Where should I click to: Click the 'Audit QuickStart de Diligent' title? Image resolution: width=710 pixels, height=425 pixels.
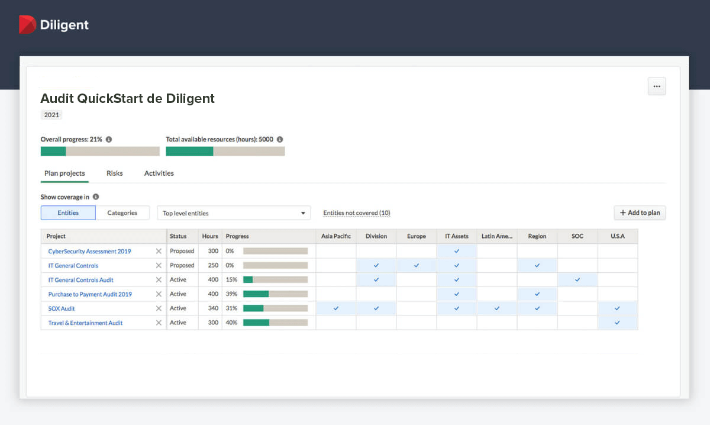pos(128,98)
